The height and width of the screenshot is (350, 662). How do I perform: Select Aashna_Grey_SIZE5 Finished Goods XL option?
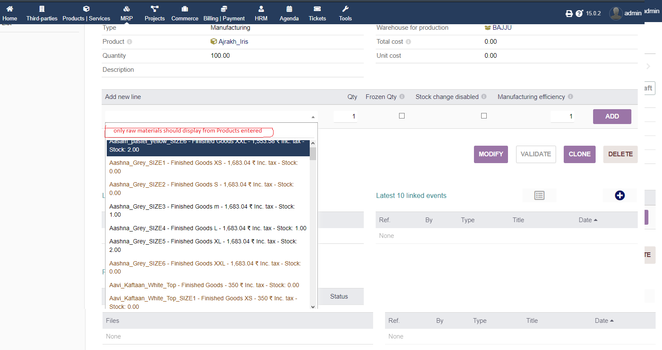pos(208,246)
